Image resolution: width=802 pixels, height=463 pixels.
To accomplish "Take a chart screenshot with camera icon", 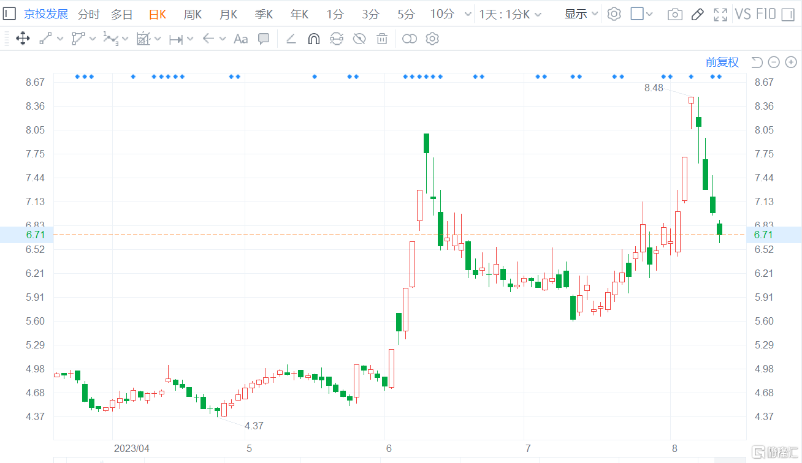I will (x=674, y=13).
